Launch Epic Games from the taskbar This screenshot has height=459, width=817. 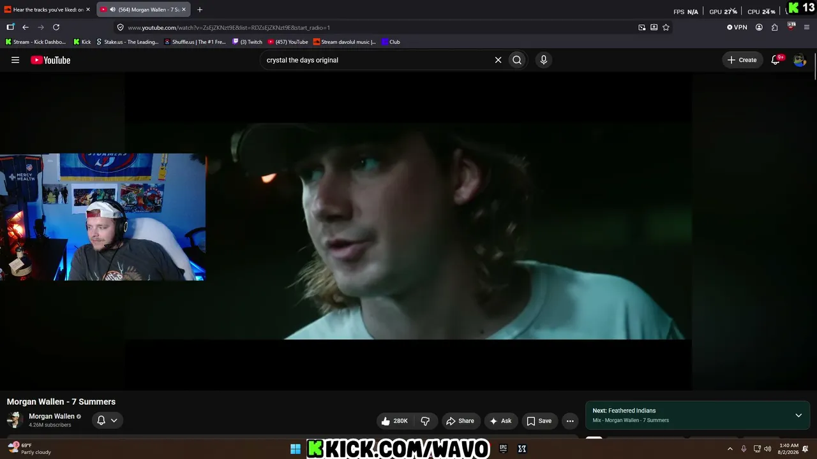click(503, 449)
